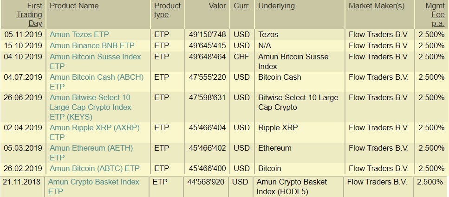Viewport: 449px width, 197px height.
Task: Sort table by Valor column
Action: point(217,6)
